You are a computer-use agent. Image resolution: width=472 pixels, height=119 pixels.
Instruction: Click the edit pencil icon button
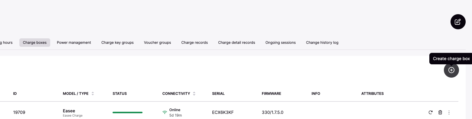(x=458, y=22)
